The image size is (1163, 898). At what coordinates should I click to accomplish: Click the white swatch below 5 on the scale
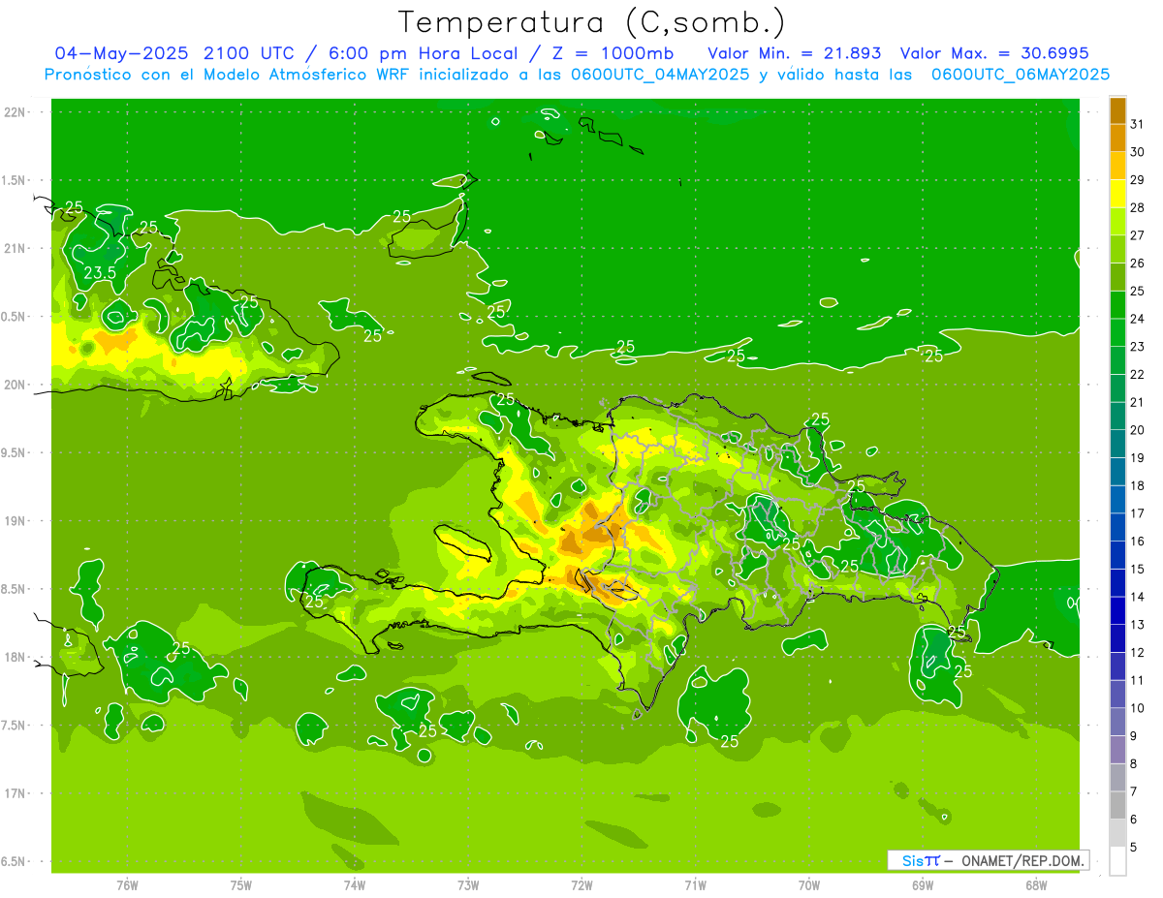[1117, 861]
